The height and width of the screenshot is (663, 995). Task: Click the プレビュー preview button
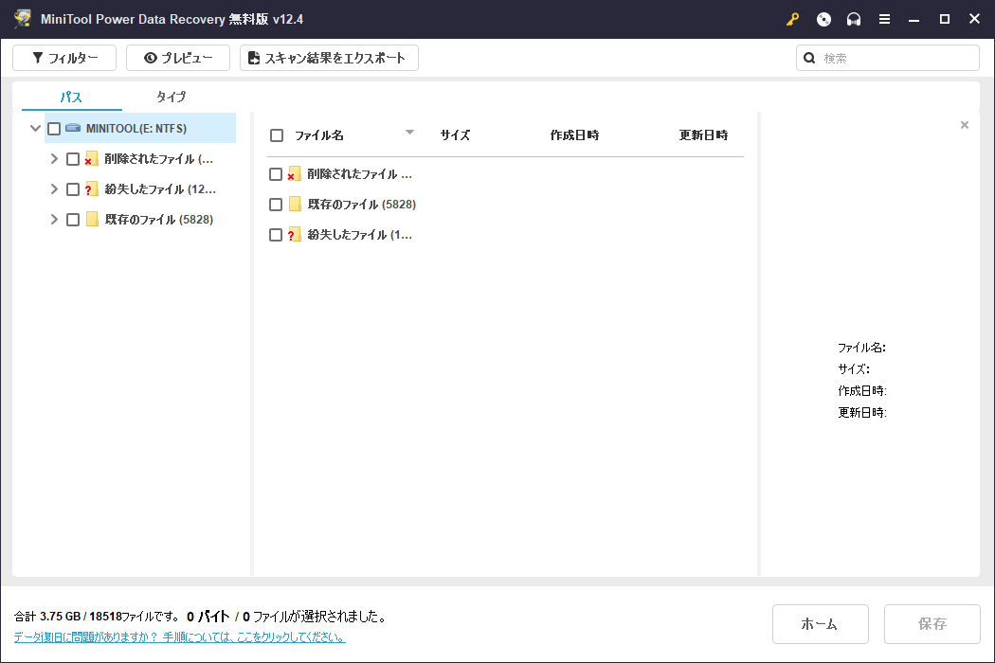[178, 58]
